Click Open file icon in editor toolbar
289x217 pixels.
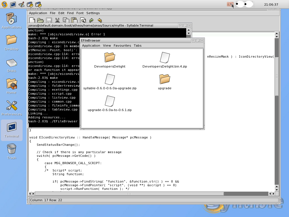pyautogui.click(x=41, y=20)
